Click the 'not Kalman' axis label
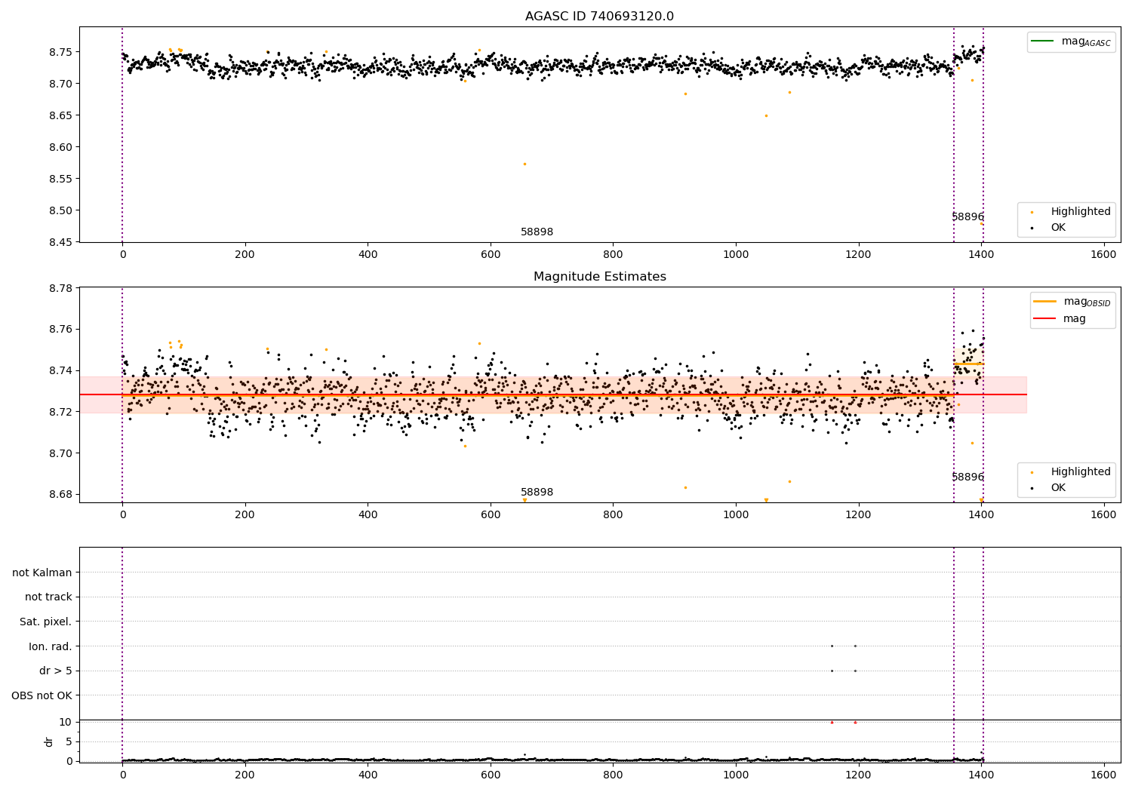 coord(42,573)
